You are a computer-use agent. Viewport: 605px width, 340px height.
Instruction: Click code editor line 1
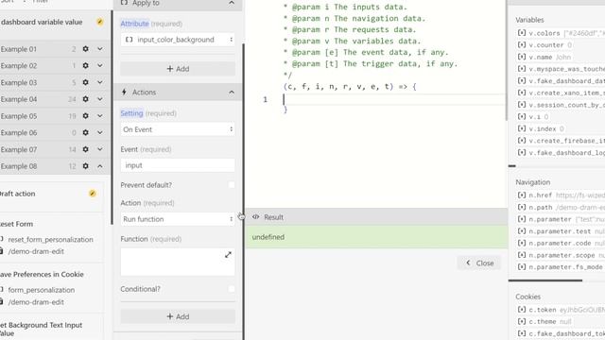click(x=393, y=99)
